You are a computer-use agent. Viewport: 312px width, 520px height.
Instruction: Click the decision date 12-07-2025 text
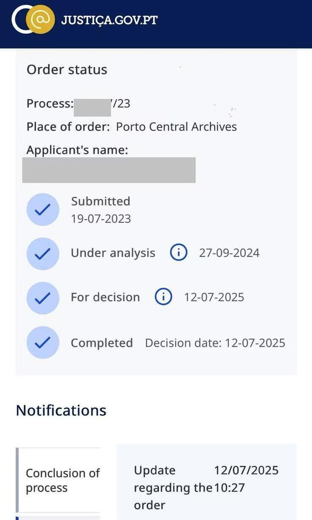pyautogui.click(x=255, y=343)
